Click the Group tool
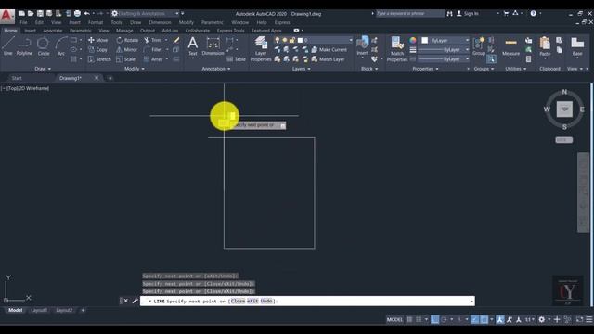This screenshot has height=334, width=594. point(479,46)
